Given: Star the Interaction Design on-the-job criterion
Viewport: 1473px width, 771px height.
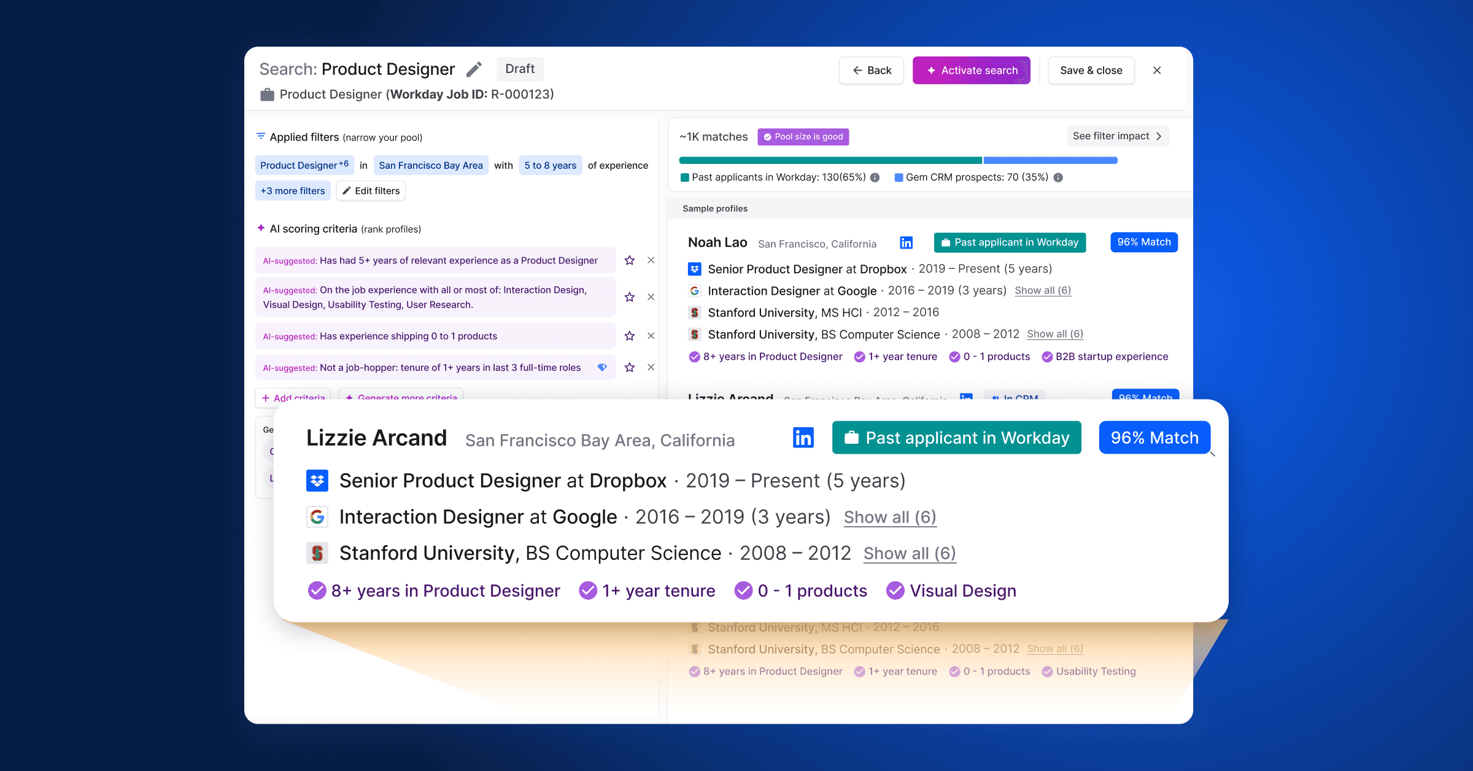Looking at the screenshot, I should 629,297.
